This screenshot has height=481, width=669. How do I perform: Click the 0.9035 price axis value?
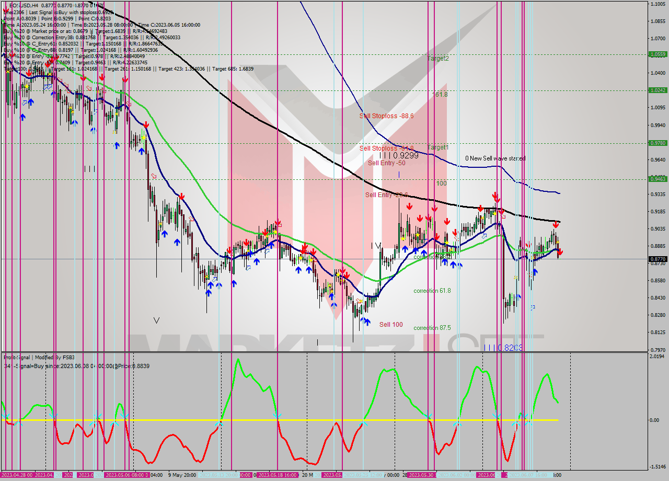657,228
